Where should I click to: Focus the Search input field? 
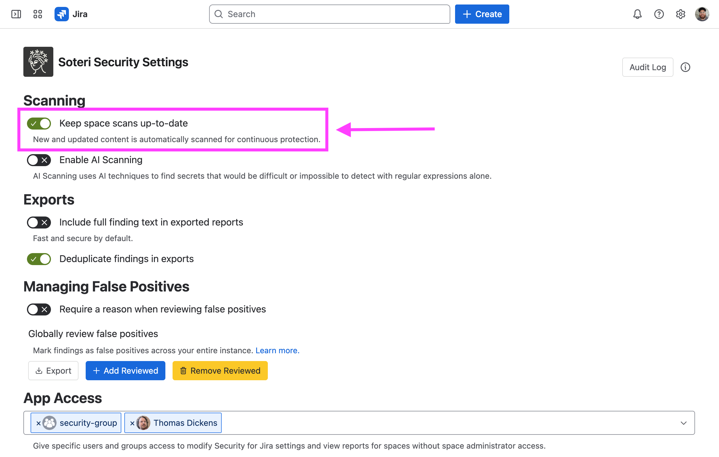point(330,14)
